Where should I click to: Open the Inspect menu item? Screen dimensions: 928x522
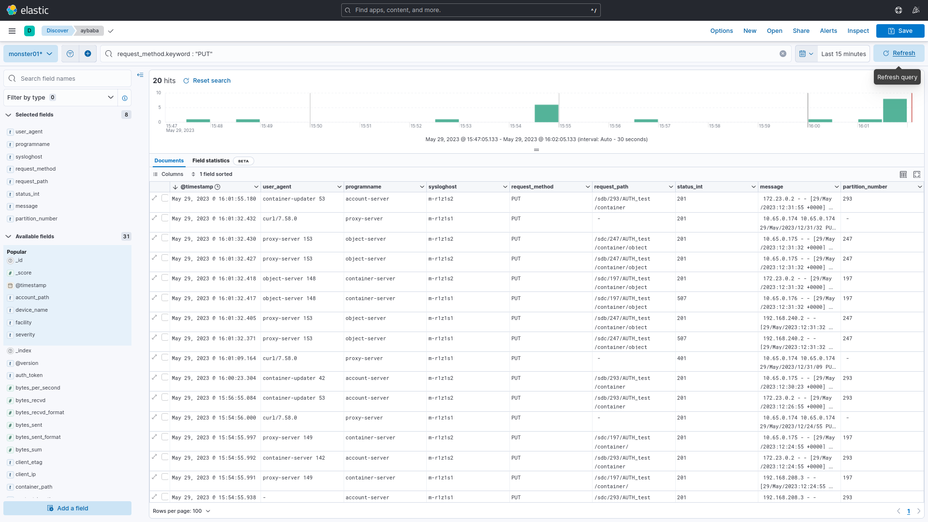point(858,31)
